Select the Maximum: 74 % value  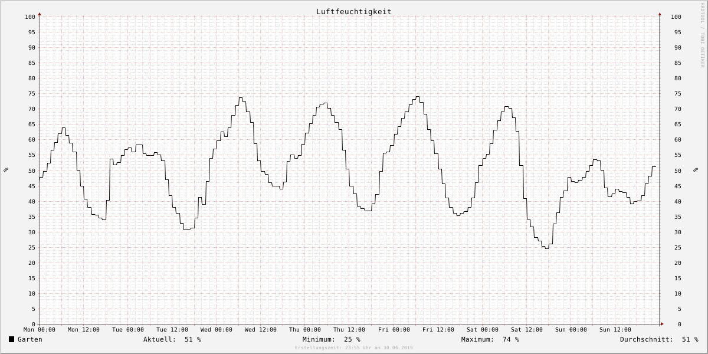[490, 339]
